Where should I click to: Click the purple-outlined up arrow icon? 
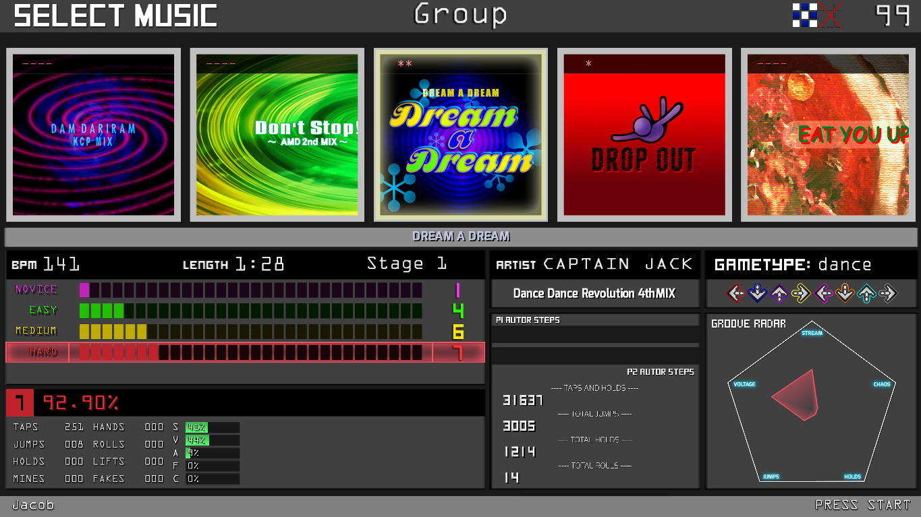coord(779,293)
